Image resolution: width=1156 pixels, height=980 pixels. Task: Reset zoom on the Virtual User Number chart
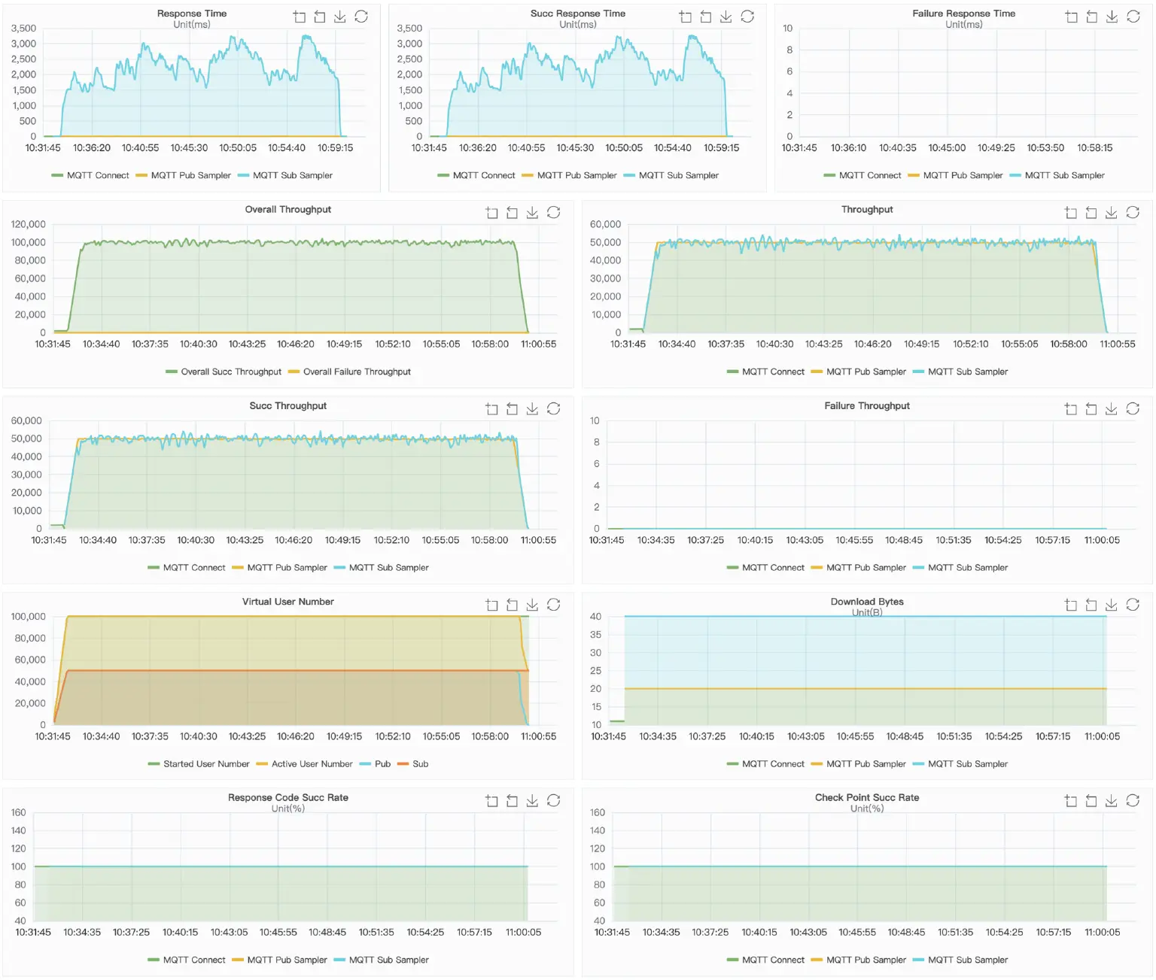pos(513,604)
